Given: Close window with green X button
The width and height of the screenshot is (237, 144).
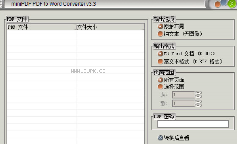Looking at the screenshot, I should pos(232,4).
